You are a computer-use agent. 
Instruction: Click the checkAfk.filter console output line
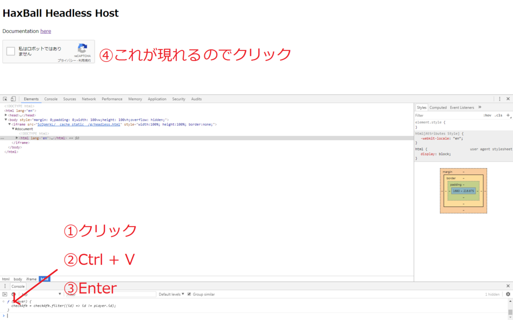64,306
